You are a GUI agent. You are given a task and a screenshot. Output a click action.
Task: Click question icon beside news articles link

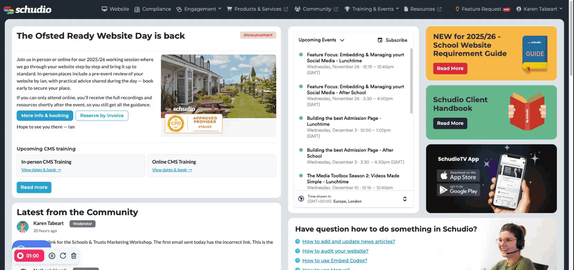(x=298, y=241)
